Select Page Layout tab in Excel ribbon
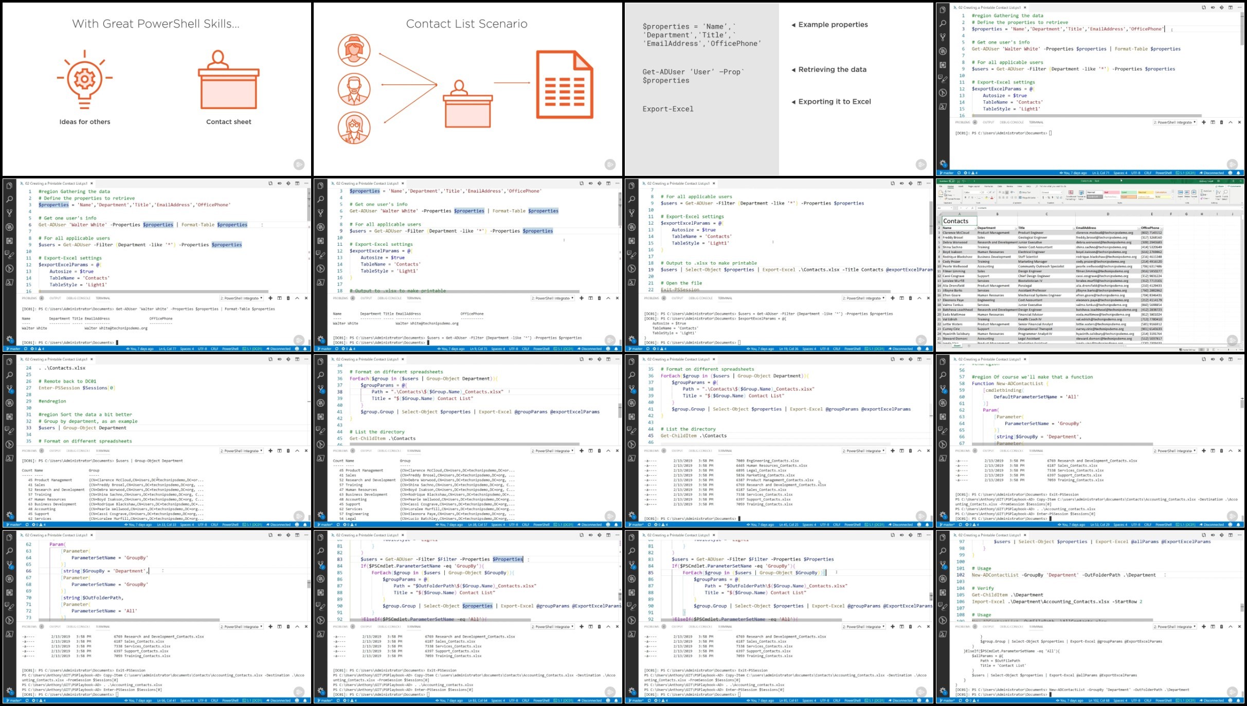Viewport: 1247px width, 706px height. pyautogui.click(x=974, y=186)
